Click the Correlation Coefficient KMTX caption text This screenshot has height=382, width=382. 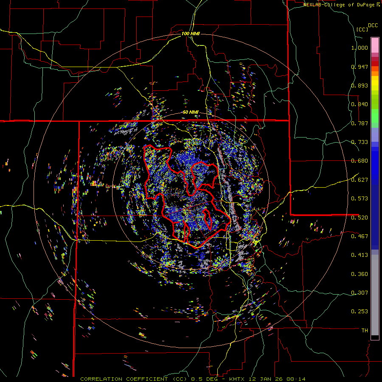coord(193,379)
